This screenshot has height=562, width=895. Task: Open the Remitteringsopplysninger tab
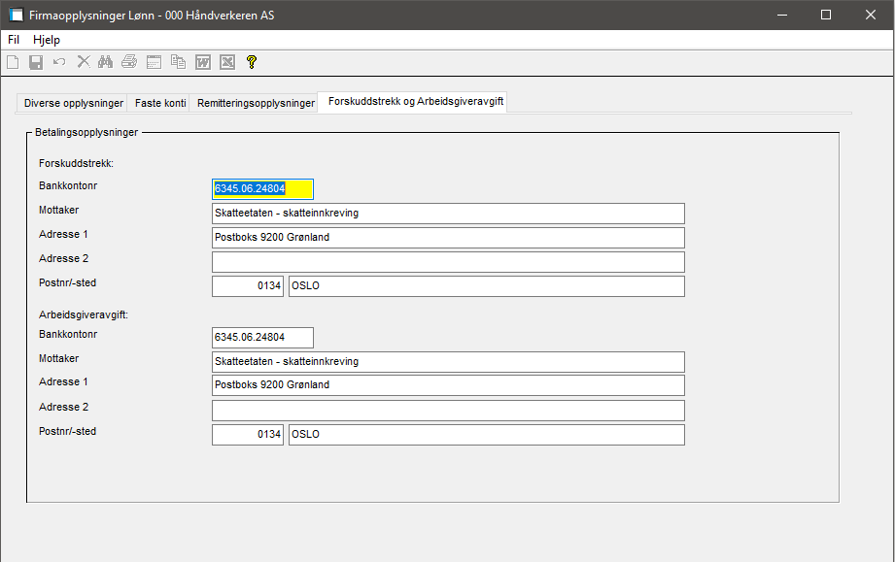coord(256,103)
